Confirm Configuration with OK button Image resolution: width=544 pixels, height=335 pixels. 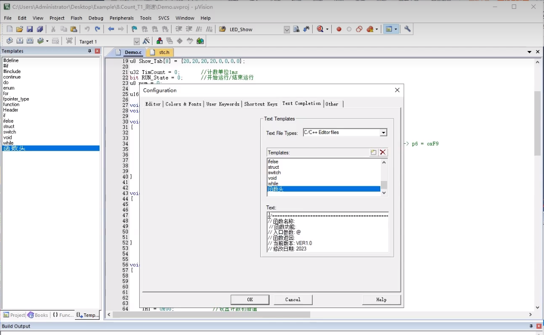[x=250, y=300]
